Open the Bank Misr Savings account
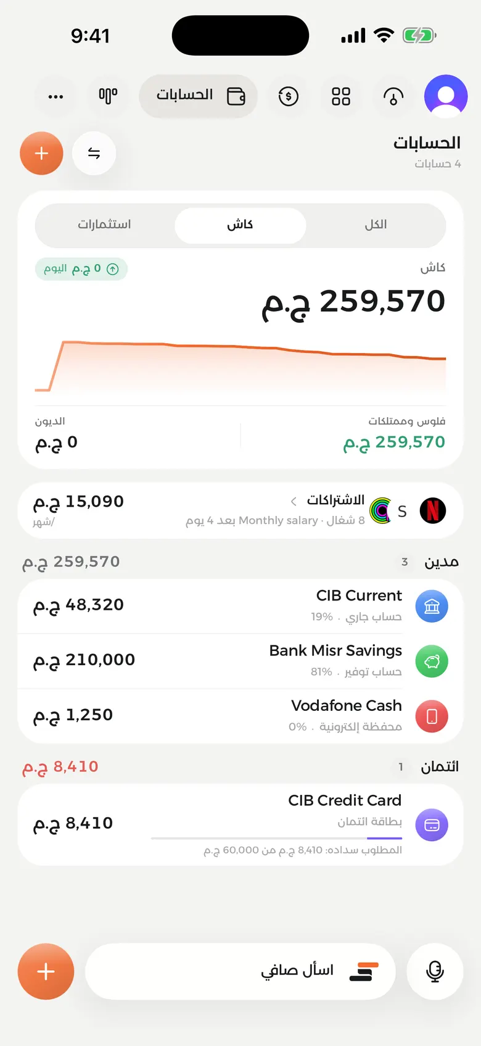This screenshot has height=1046, width=481. [240, 661]
